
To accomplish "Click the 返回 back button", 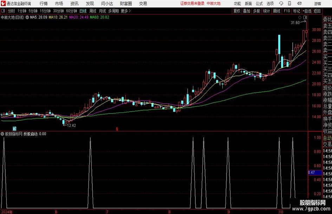I will click(x=317, y=11).
